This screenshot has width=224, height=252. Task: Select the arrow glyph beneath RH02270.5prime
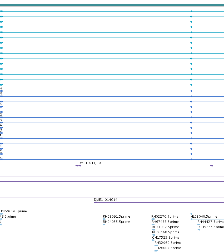pos(153,219)
